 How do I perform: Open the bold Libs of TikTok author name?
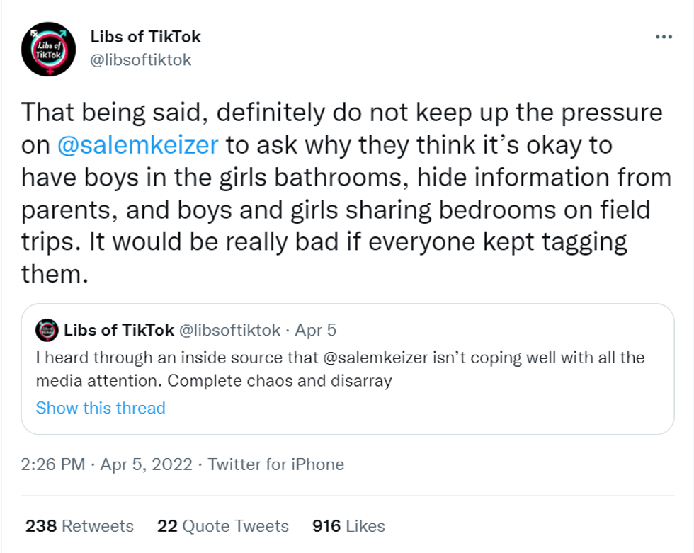146,37
